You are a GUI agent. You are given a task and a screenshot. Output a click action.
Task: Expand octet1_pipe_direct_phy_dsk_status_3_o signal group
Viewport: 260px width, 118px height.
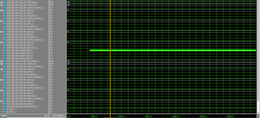click(x=2, y=101)
